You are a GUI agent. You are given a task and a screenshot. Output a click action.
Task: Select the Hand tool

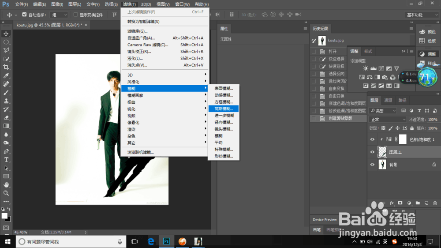pyautogui.click(x=6, y=185)
